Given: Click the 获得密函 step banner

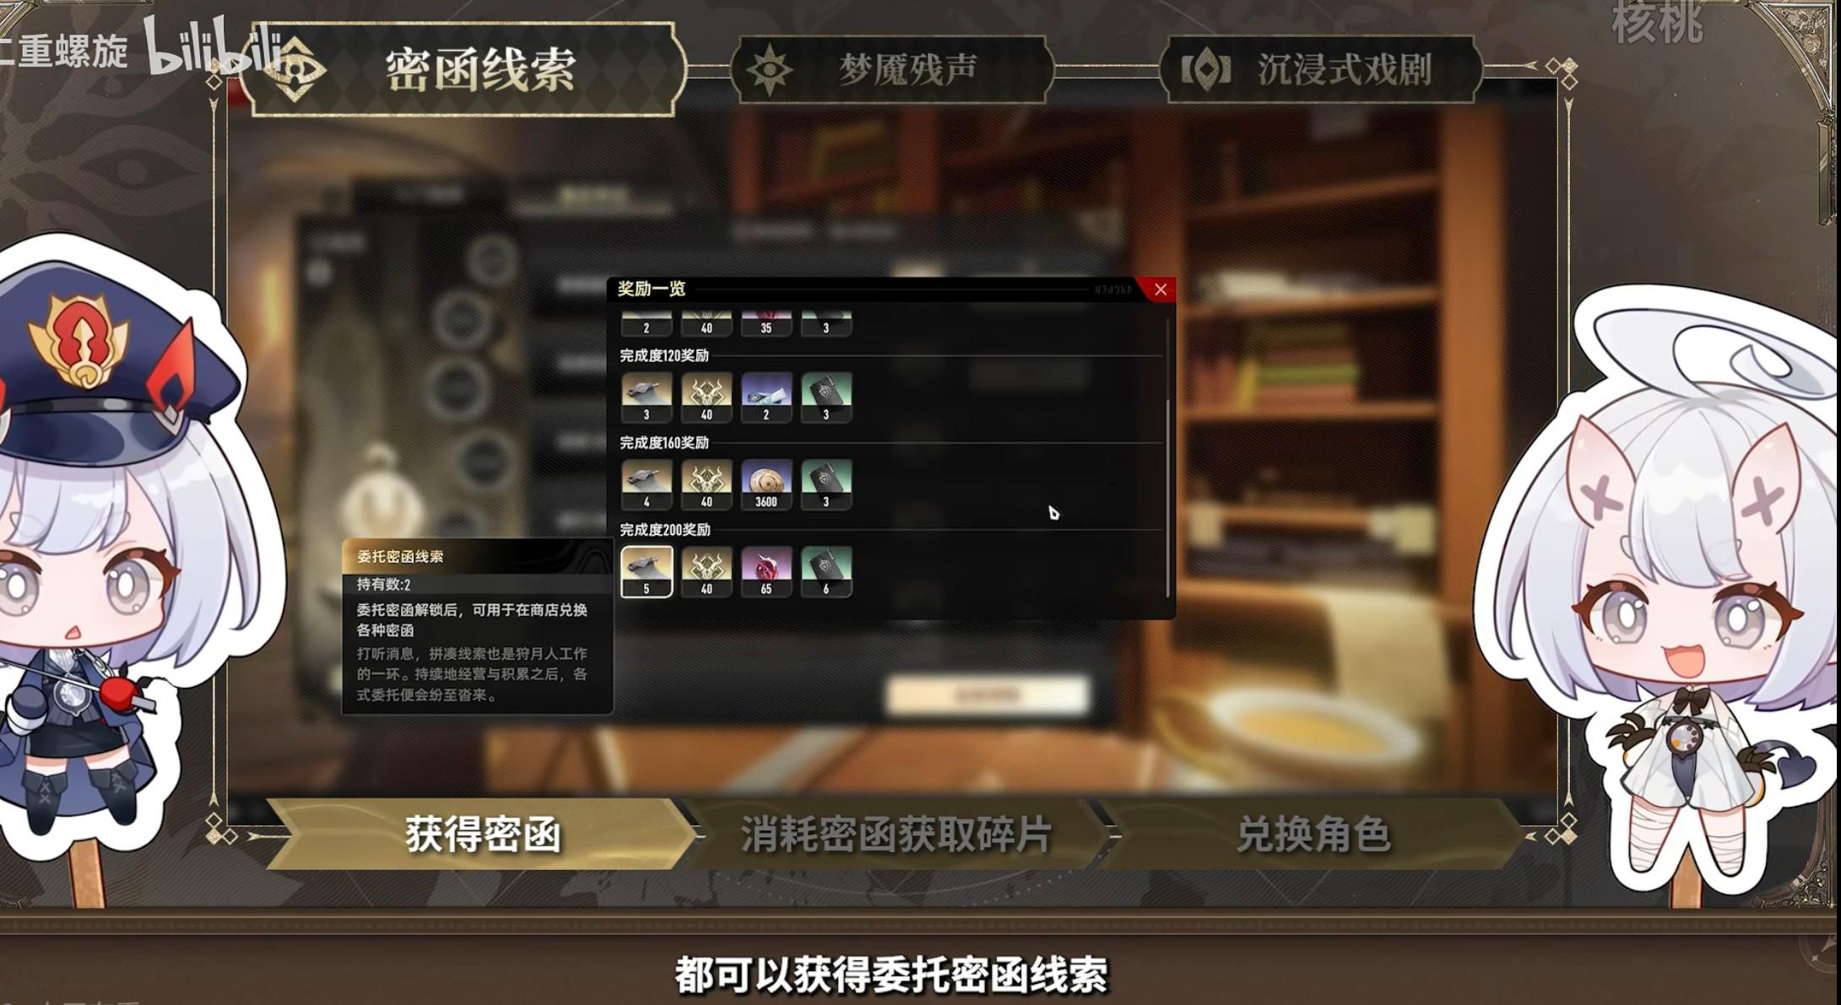Looking at the screenshot, I should (x=482, y=835).
